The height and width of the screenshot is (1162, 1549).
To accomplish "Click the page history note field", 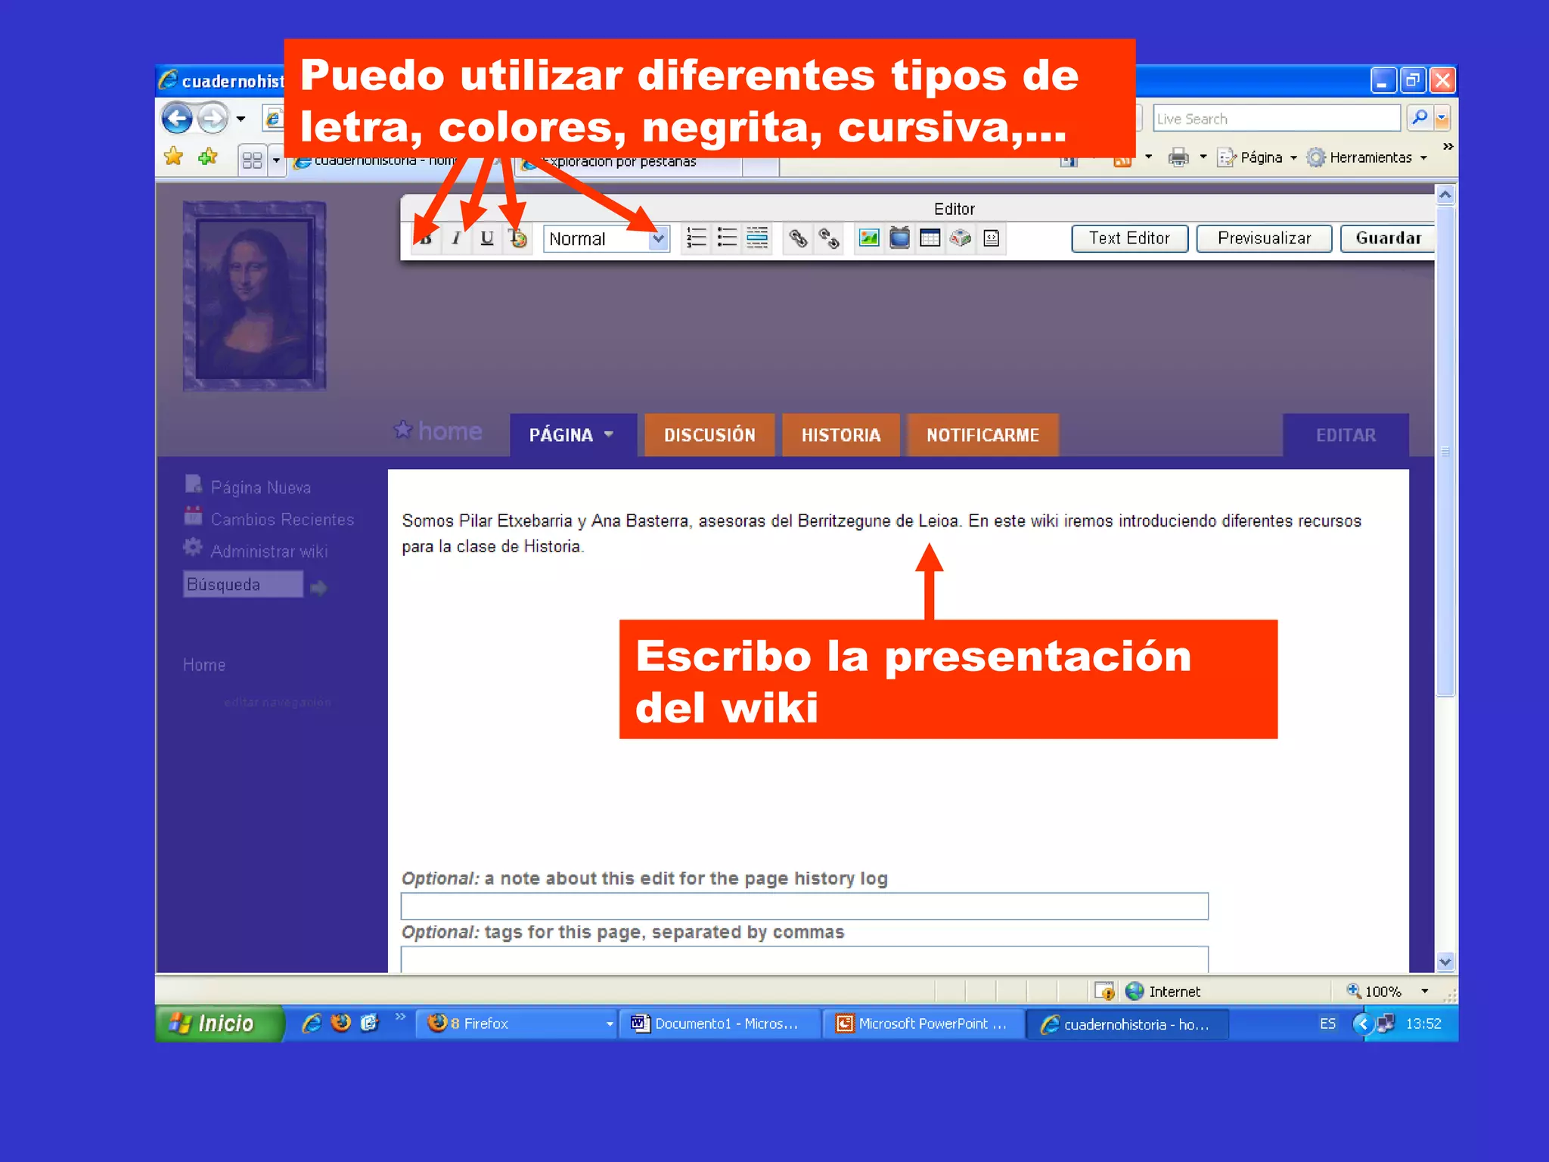I will pyautogui.click(x=804, y=906).
